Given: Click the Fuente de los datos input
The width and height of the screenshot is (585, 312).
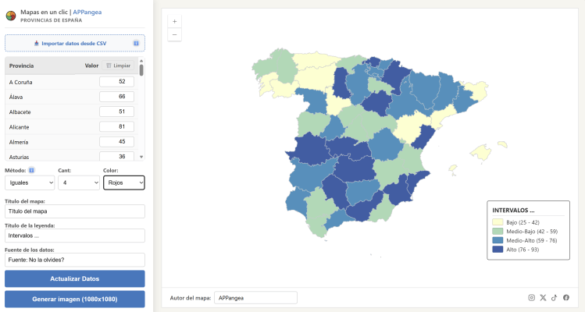Looking at the screenshot, I should [75, 260].
